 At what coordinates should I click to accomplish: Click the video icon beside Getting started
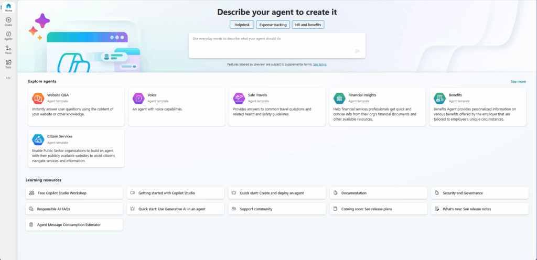[x=133, y=193]
